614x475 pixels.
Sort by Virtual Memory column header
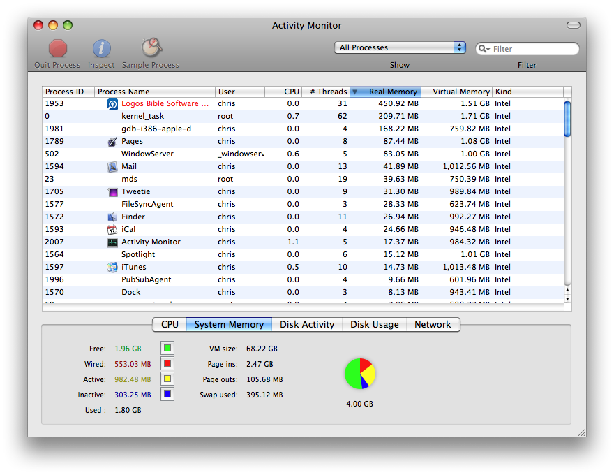coord(456,92)
